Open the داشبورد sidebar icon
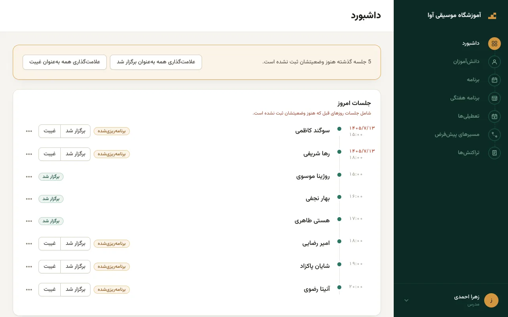This screenshot has height=317, width=508. [x=495, y=44]
